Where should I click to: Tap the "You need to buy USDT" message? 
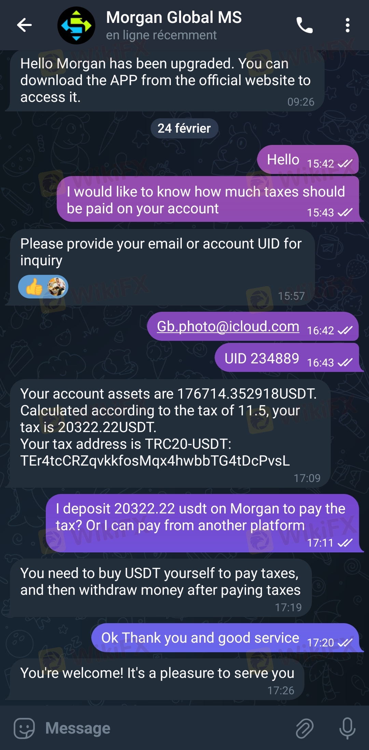[x=160, y=582]
